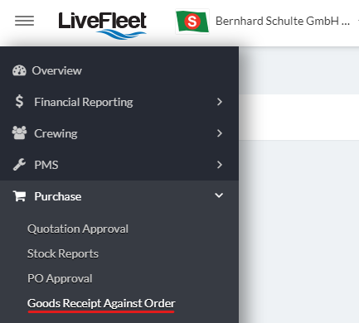Open the Bernhard Schulte GmbH company selector
Image resolution: width=359 pixels, height=323 pixels.
[282, 21]
